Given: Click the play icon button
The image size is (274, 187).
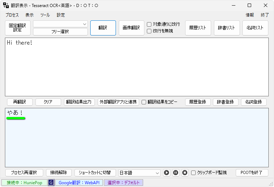Looking at the screenshot, I should coord(167,173).
